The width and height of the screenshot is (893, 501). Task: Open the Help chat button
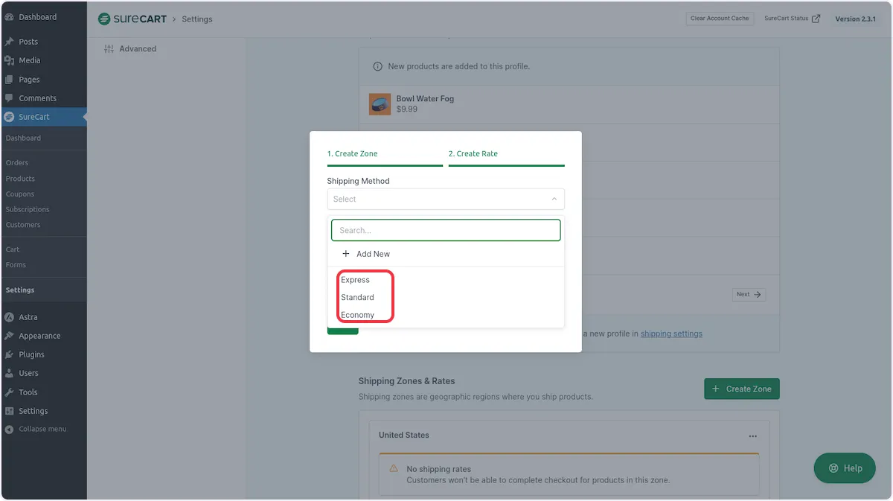[x=845, y=468]
